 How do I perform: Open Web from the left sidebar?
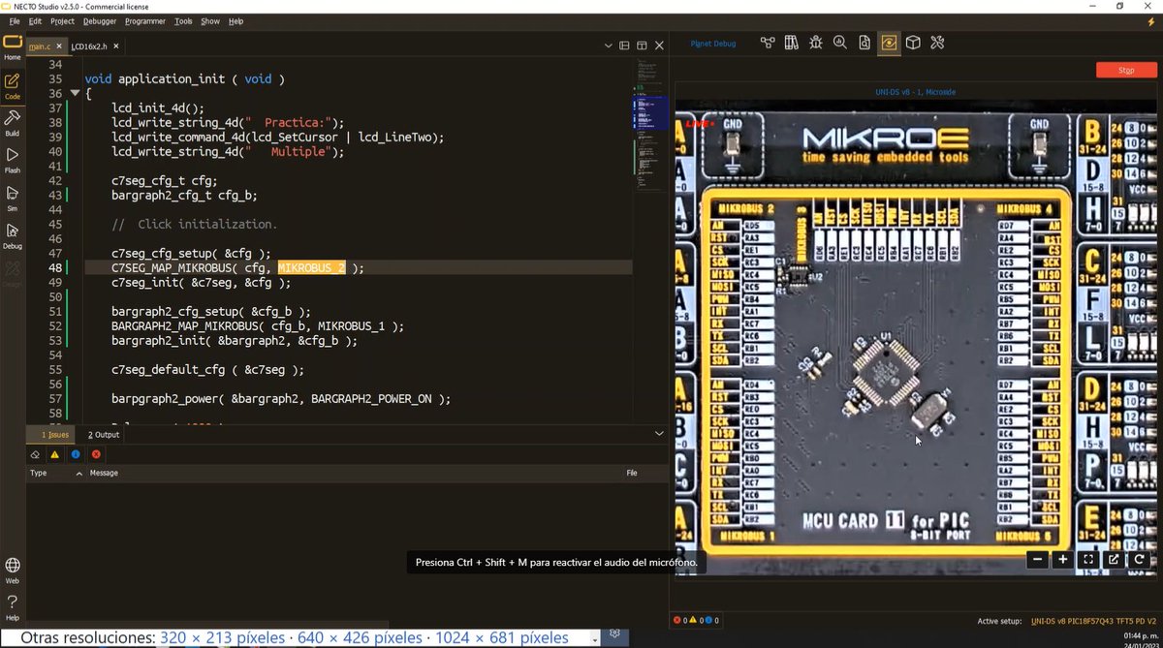click(x=12, y=571)
